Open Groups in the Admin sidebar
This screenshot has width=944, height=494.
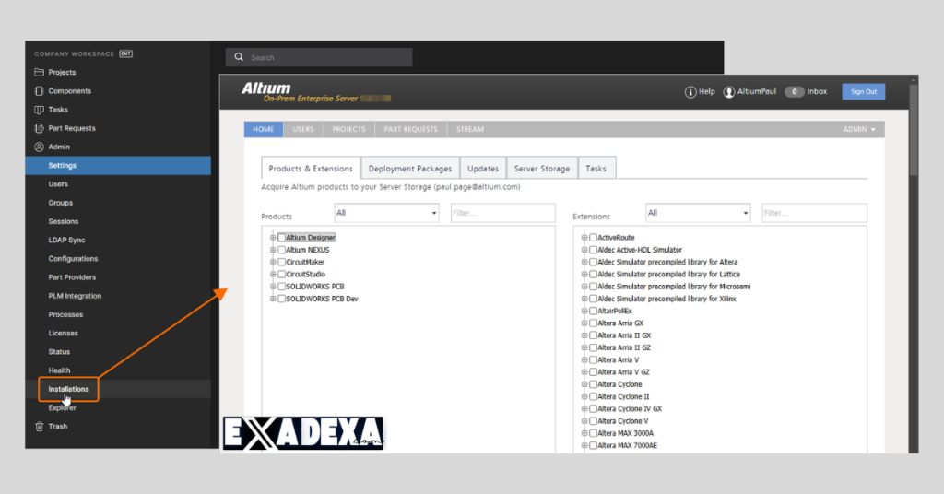pyautogui.click(x=61, y=203)
